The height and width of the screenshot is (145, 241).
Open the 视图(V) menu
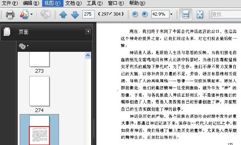click(53, 3)
